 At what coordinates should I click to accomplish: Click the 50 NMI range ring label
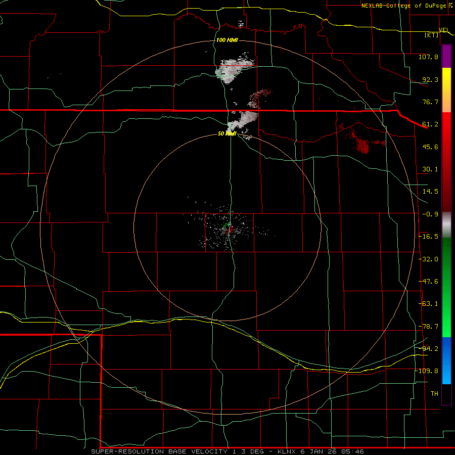(x=227, y=133)
